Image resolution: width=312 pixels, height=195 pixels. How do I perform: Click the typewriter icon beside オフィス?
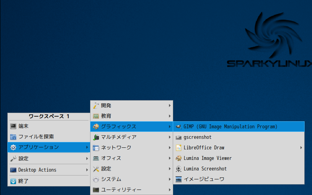96,158
